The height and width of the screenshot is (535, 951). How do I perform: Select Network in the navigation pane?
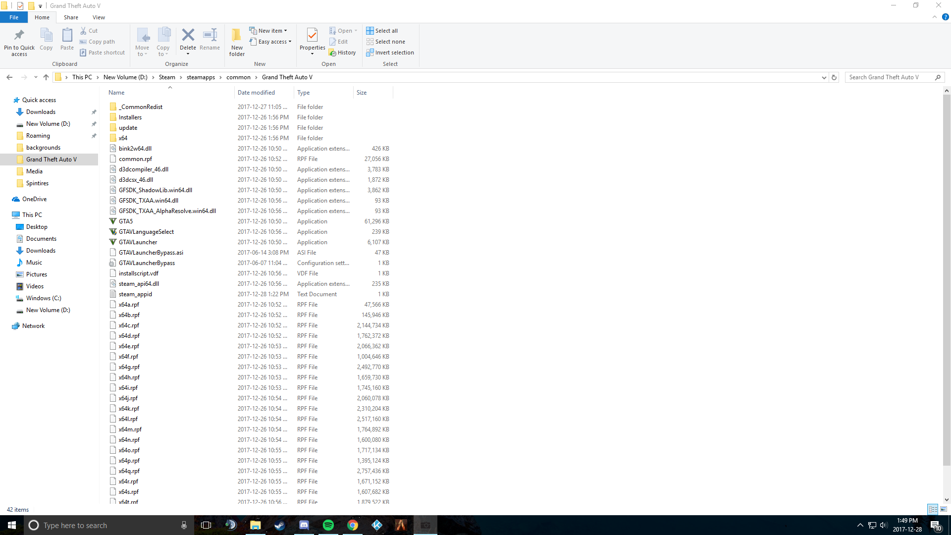(33, 326)
